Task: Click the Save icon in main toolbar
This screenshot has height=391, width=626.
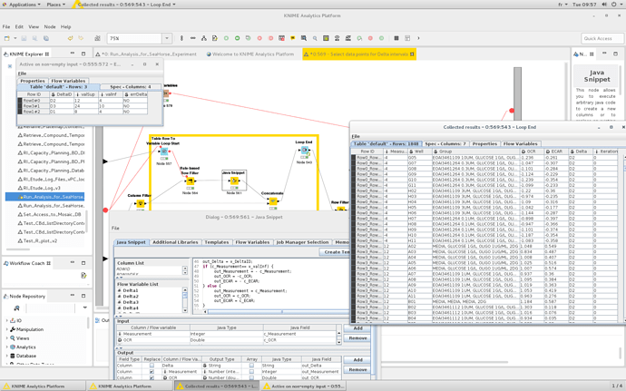Action: [24, 38]
